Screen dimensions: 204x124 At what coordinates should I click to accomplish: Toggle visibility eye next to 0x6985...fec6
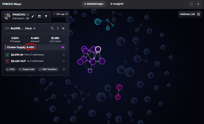point(34,28)
